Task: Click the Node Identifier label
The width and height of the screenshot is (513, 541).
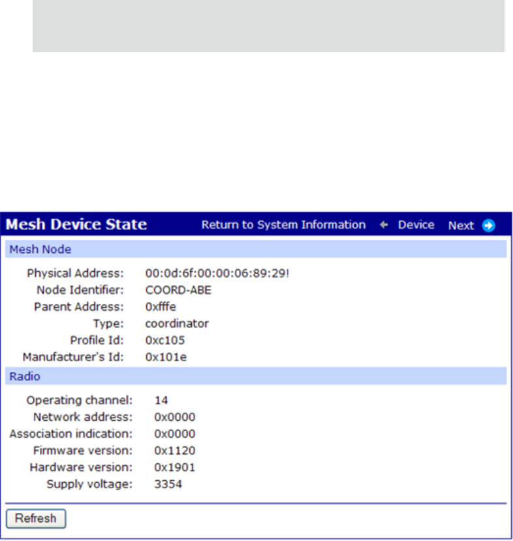Action: tap(80, 290)
